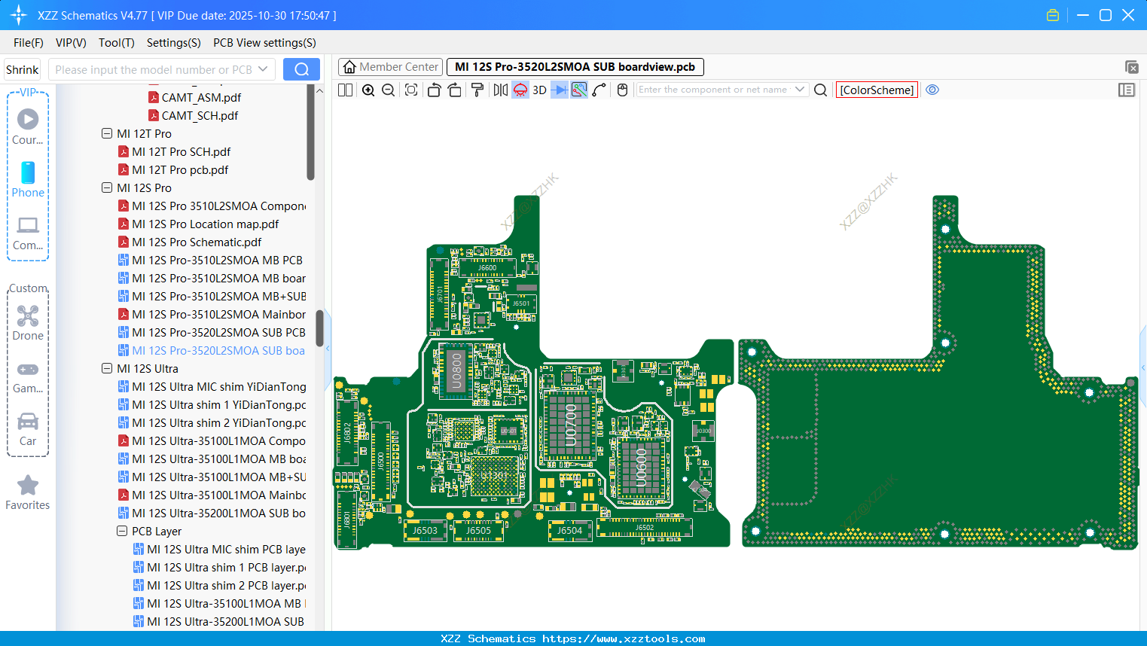Screen dimensions: 1147x646
Task: Select the Zoom In tool
Action: coord(368,90)
